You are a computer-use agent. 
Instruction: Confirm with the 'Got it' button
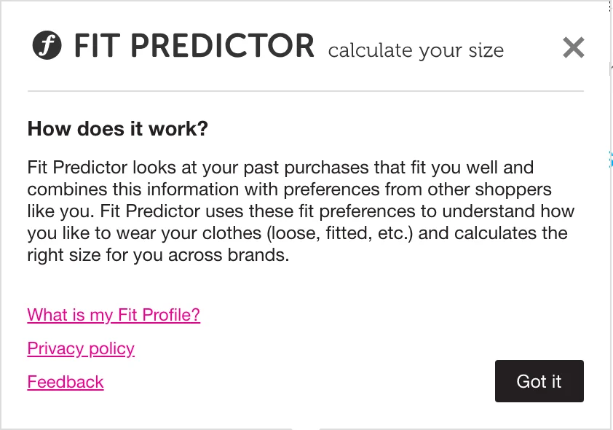539,381
